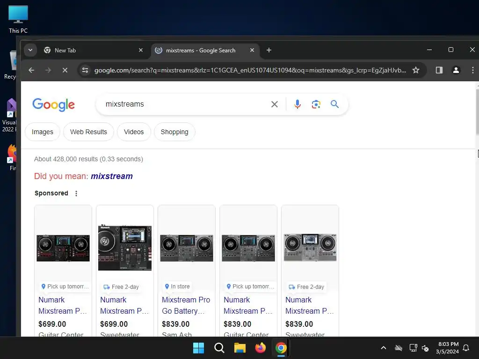Select This PC desktop icon

(18, 19)
